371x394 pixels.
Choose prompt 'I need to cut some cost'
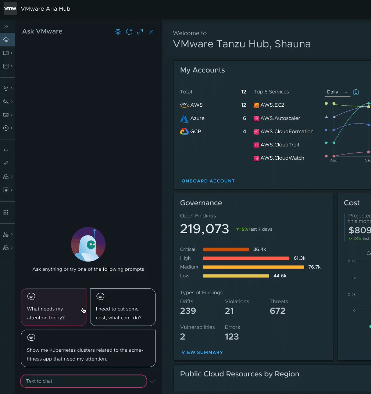(x=123, y=307)
